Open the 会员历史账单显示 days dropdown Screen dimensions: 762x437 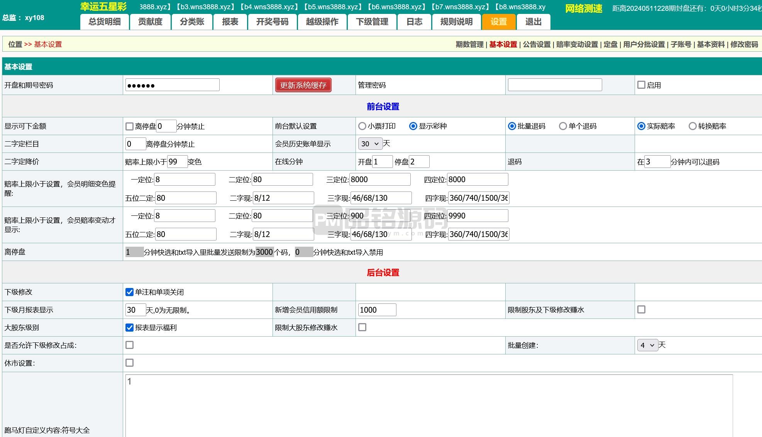click(x=370, y=144)
